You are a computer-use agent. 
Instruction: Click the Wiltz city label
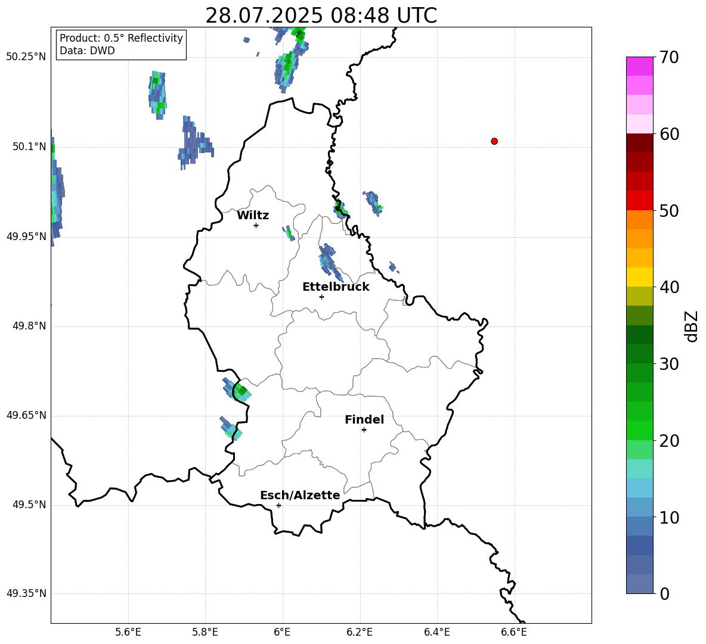pyautogui.click(x=253, y=216)
